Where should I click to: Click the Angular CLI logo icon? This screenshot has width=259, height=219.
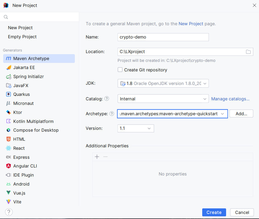(x=8, y=166)
